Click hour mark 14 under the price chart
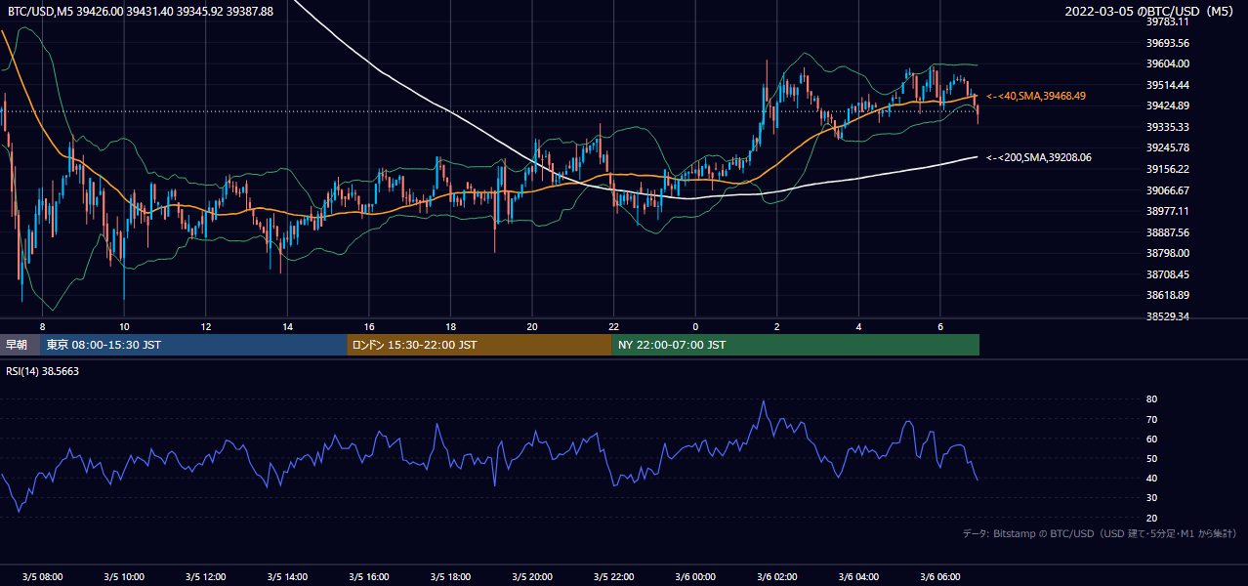 [x=287, y=326]
